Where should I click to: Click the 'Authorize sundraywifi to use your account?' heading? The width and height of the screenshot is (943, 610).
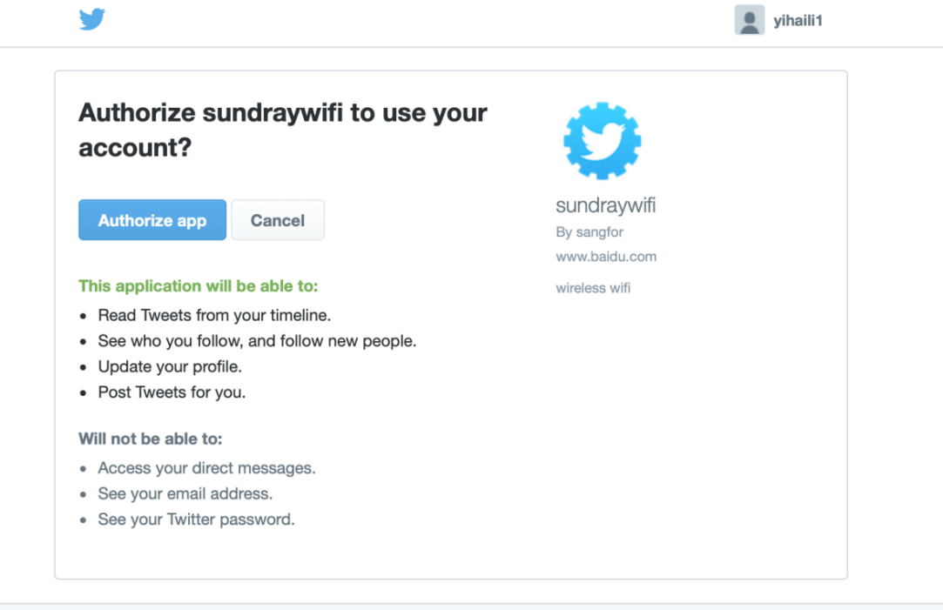coord(283,131)
